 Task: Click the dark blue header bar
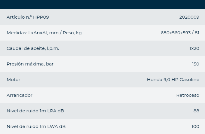pos(102,5)
